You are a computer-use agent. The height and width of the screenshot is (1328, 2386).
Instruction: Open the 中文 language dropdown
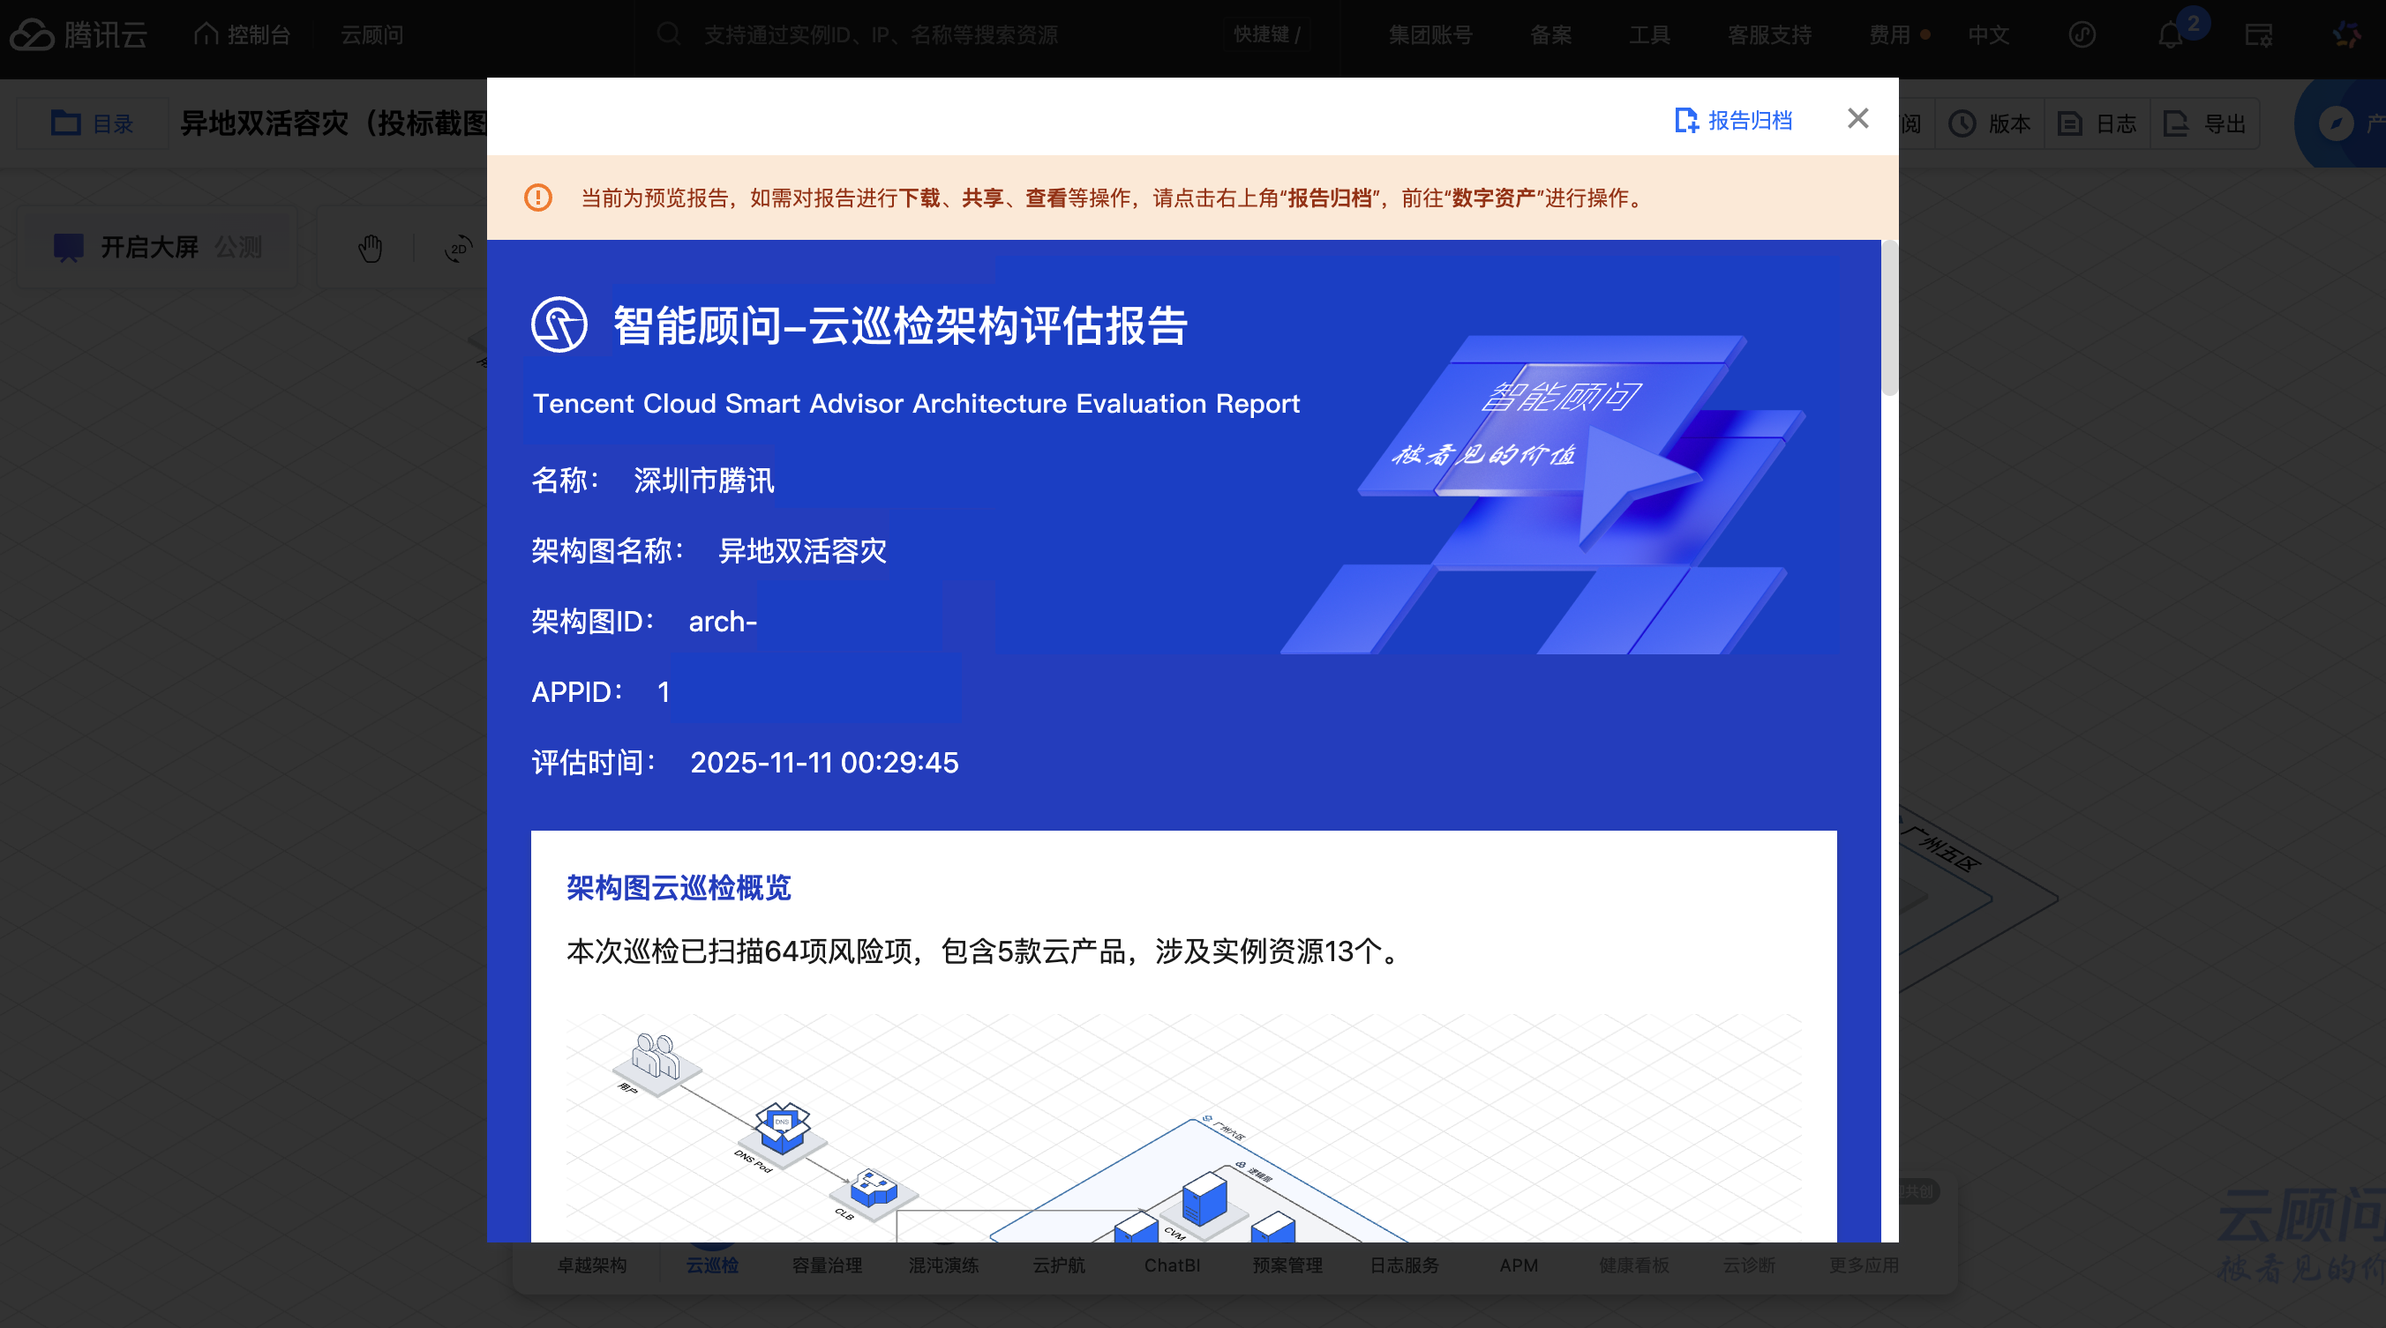coord(1988,35)
